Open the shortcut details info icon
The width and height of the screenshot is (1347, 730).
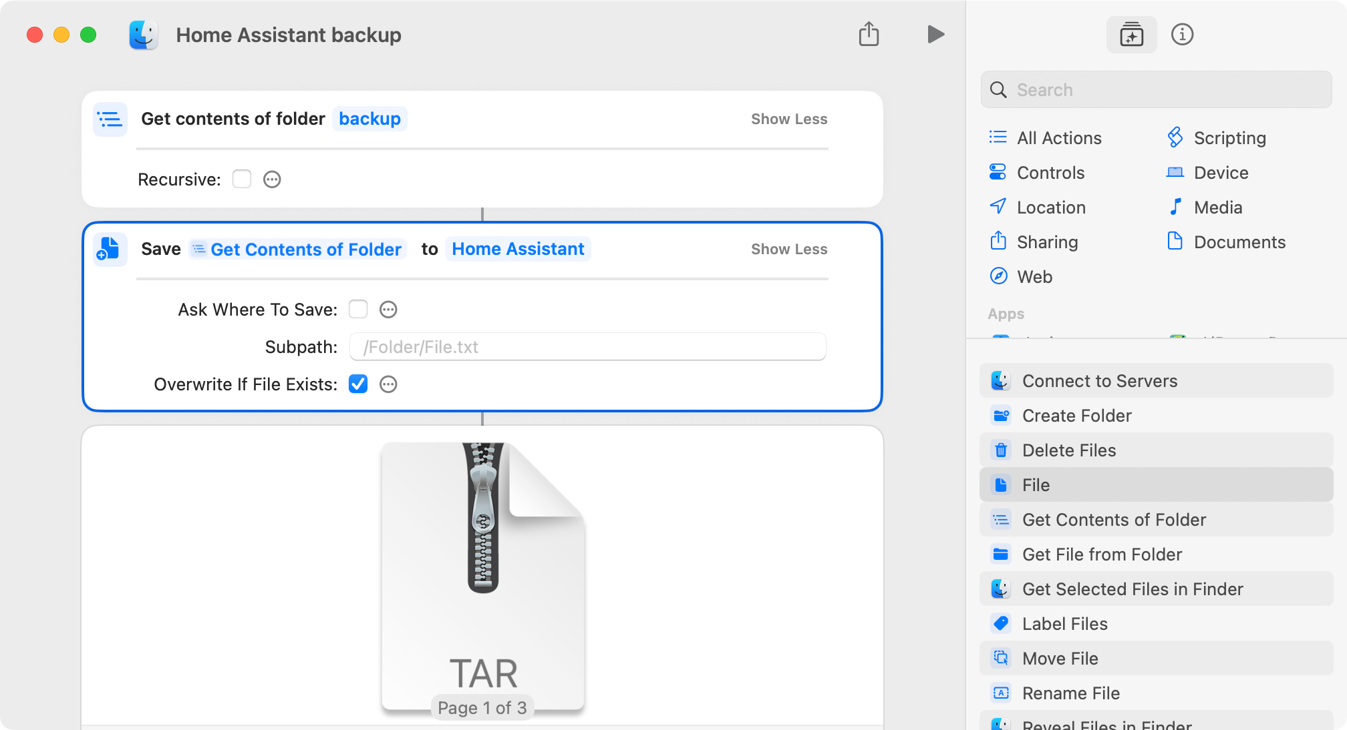(1182, 34)
